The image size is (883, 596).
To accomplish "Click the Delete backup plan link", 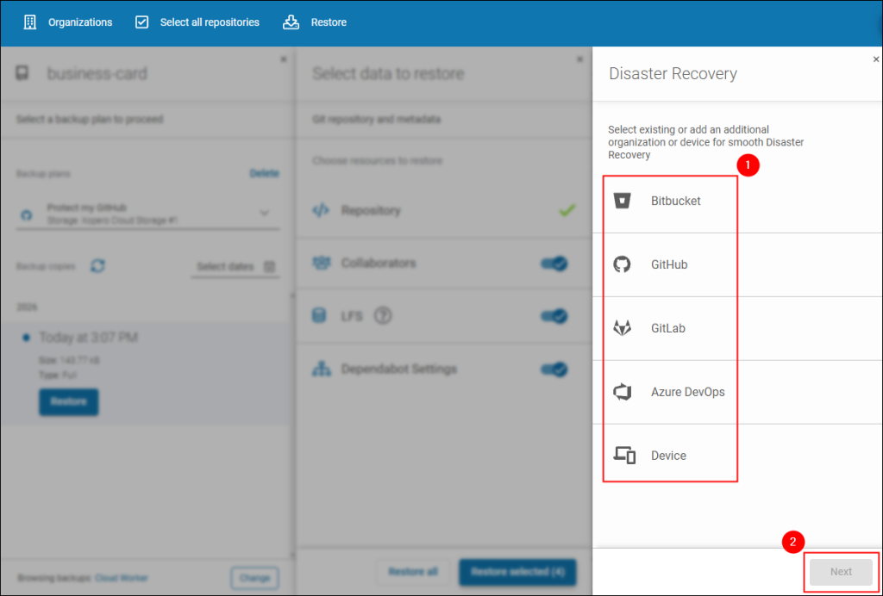I will tap(264, 173).
